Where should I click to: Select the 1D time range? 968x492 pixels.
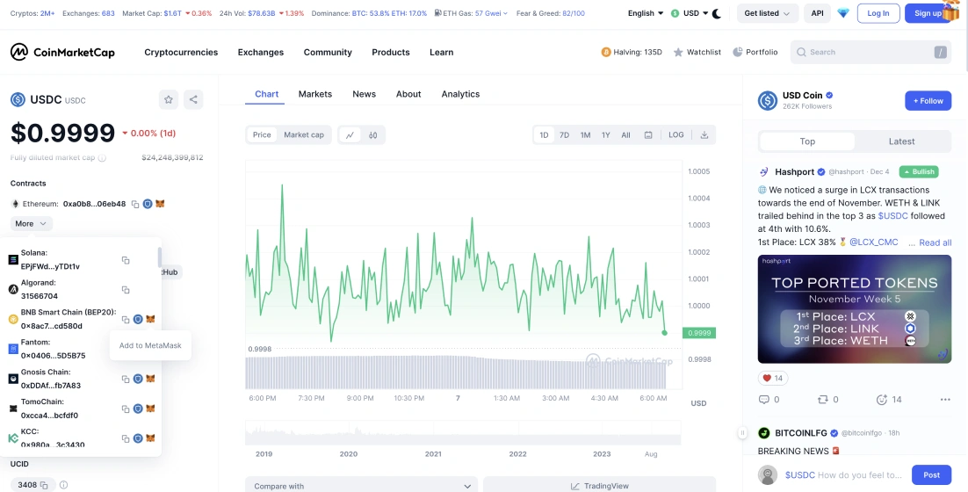coord(544,134)
